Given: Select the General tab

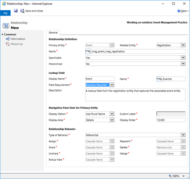Looking at the screenshot, I should 53,32.
